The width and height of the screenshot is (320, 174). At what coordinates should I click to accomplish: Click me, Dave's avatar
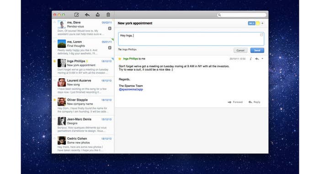(x=62, y=24)
